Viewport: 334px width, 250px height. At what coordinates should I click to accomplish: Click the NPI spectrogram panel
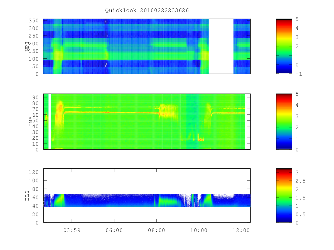[147, 46]
